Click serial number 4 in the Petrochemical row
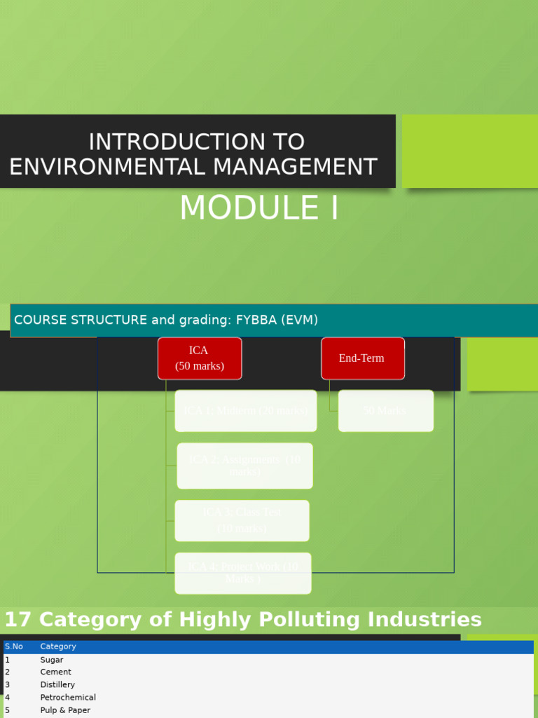Viewport: 538px width, 718px height. pyautogui.click(x=7, y=697)
